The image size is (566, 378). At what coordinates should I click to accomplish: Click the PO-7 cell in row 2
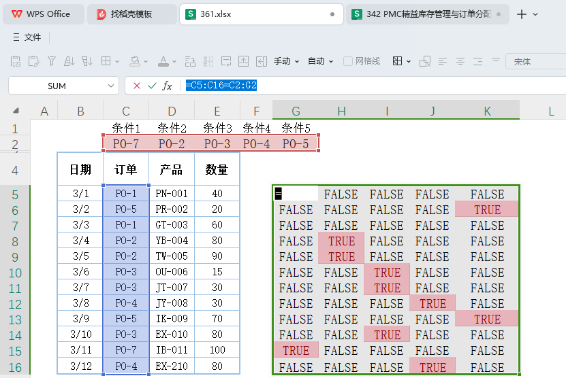pyautogui.click(x=125, y=143)
